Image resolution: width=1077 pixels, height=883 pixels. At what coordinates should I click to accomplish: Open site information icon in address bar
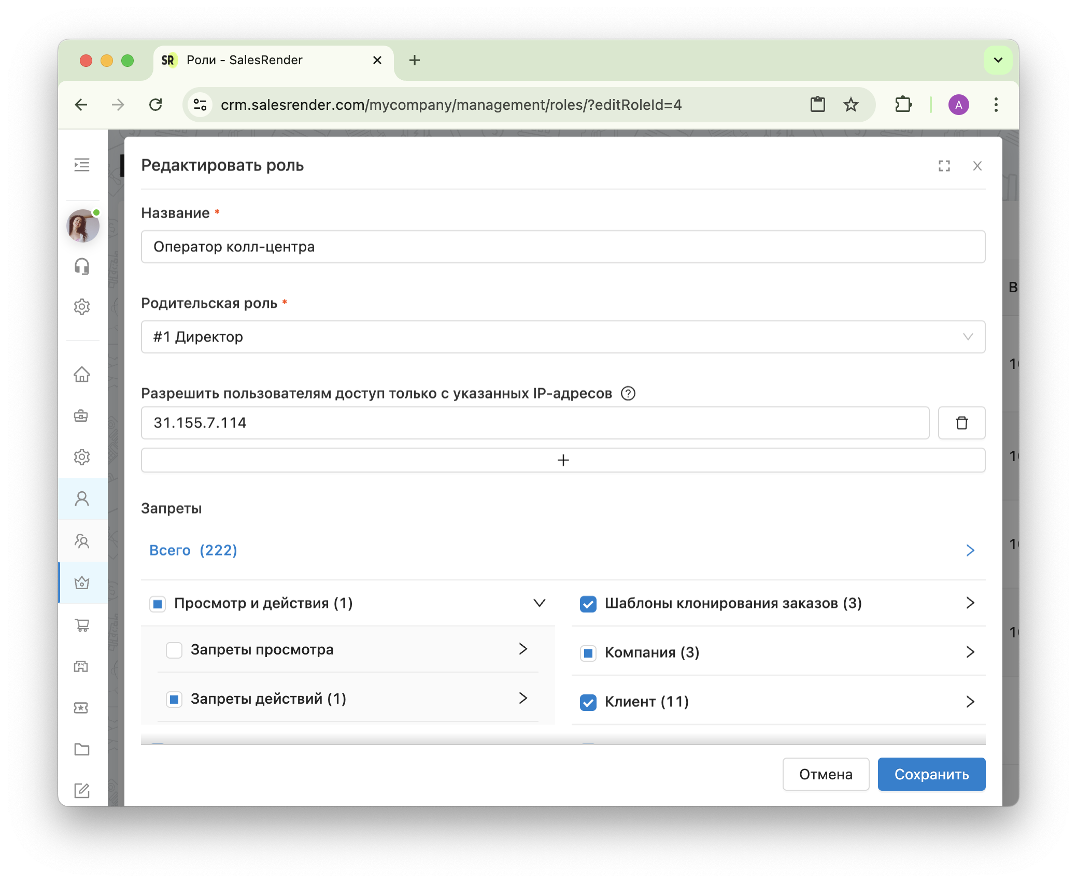click(x=200, y=105)
